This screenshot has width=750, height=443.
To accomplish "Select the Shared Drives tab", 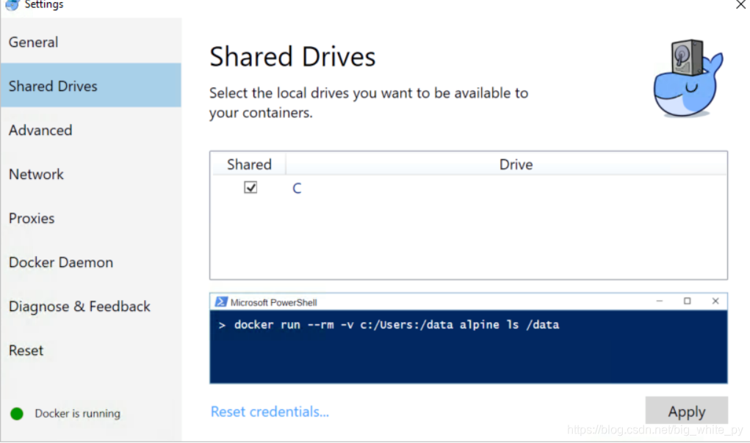I will coord(91,86).
